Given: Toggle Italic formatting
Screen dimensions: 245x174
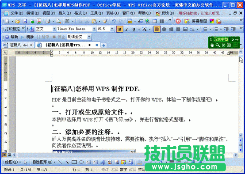Looking at the screenshot, I should [x=127, y=29].
